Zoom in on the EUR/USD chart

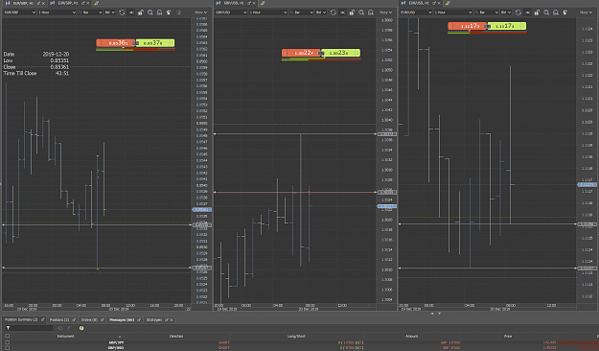click(546, 12)
